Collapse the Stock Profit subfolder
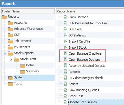This screenshot has width=124, height=105. point(11,60)
